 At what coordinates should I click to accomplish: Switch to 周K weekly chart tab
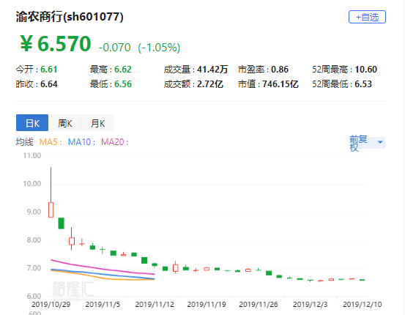tap(64, 123)
